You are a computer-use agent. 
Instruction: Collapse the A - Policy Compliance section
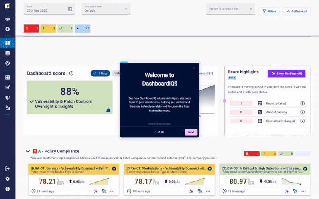point(28,151)
